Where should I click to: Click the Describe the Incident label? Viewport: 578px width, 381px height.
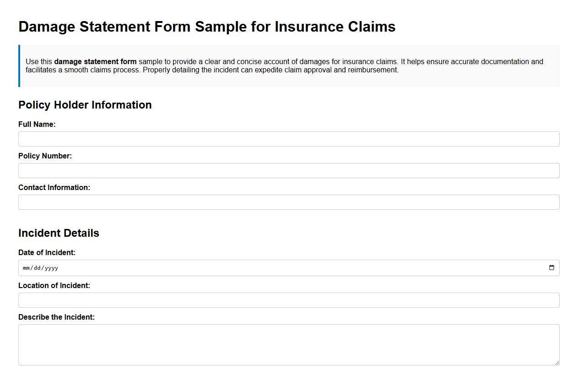coord(56,317)
